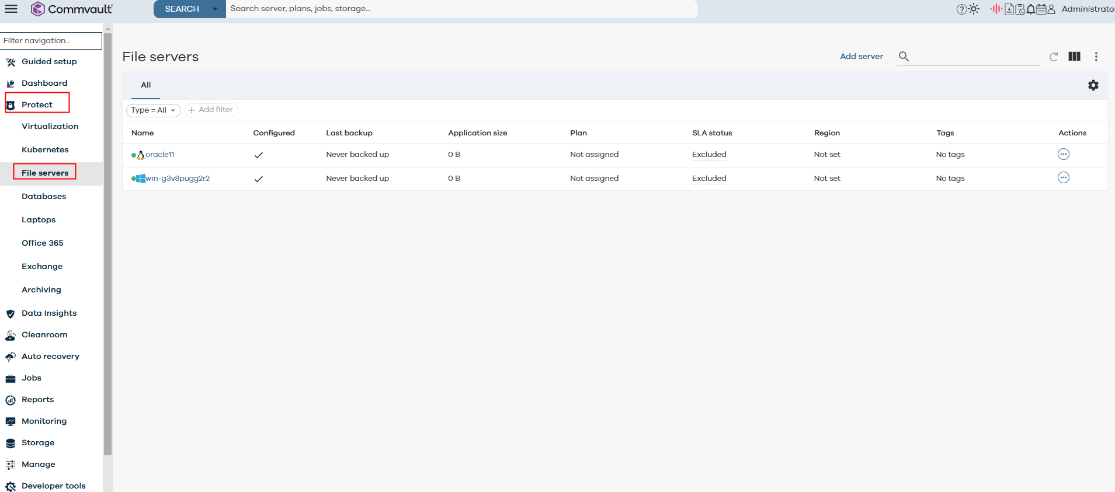
Task: Open actions menu for oracle11 row
Action: (x=1063, y=154)
